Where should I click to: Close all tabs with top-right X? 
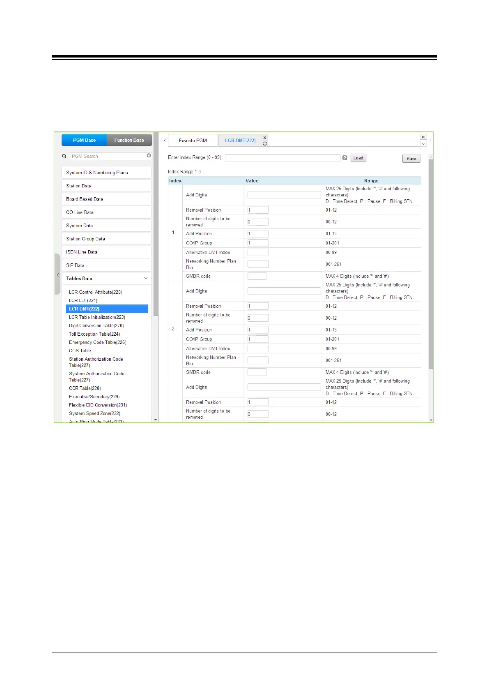423,137
